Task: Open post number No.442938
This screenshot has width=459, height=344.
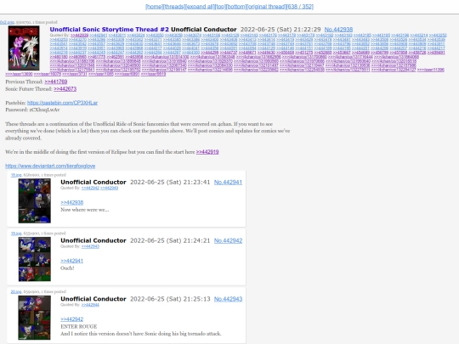Action: 338,30
